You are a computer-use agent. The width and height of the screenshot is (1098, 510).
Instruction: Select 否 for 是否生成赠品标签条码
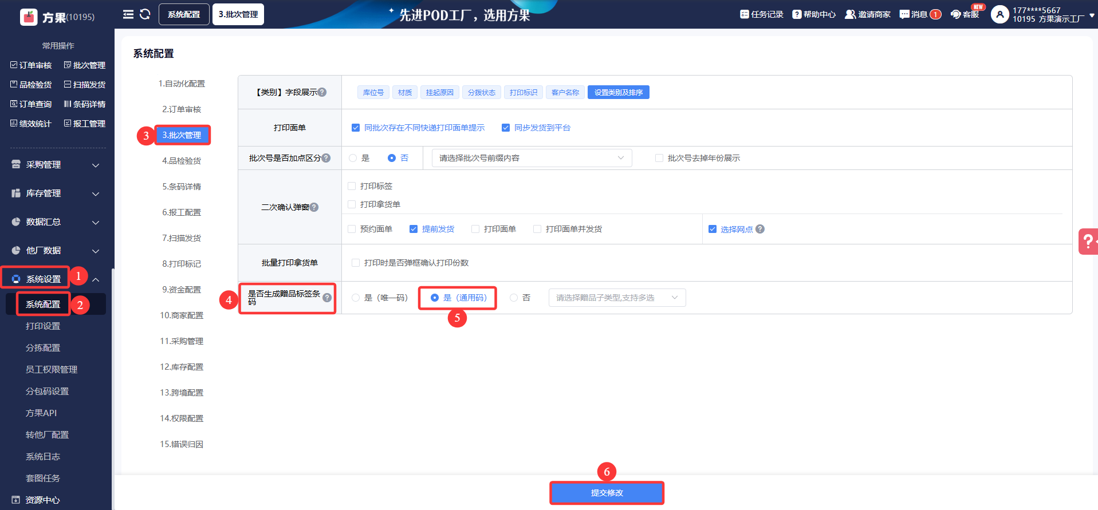(514, 298)
